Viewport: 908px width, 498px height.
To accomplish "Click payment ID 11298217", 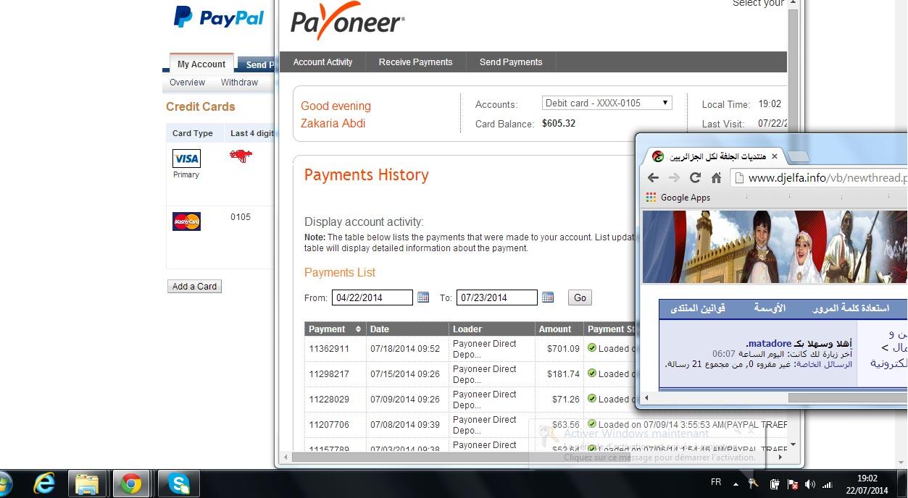I will 329,374.
